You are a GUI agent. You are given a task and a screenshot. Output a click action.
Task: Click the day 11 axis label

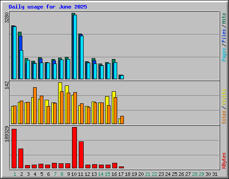81,174
